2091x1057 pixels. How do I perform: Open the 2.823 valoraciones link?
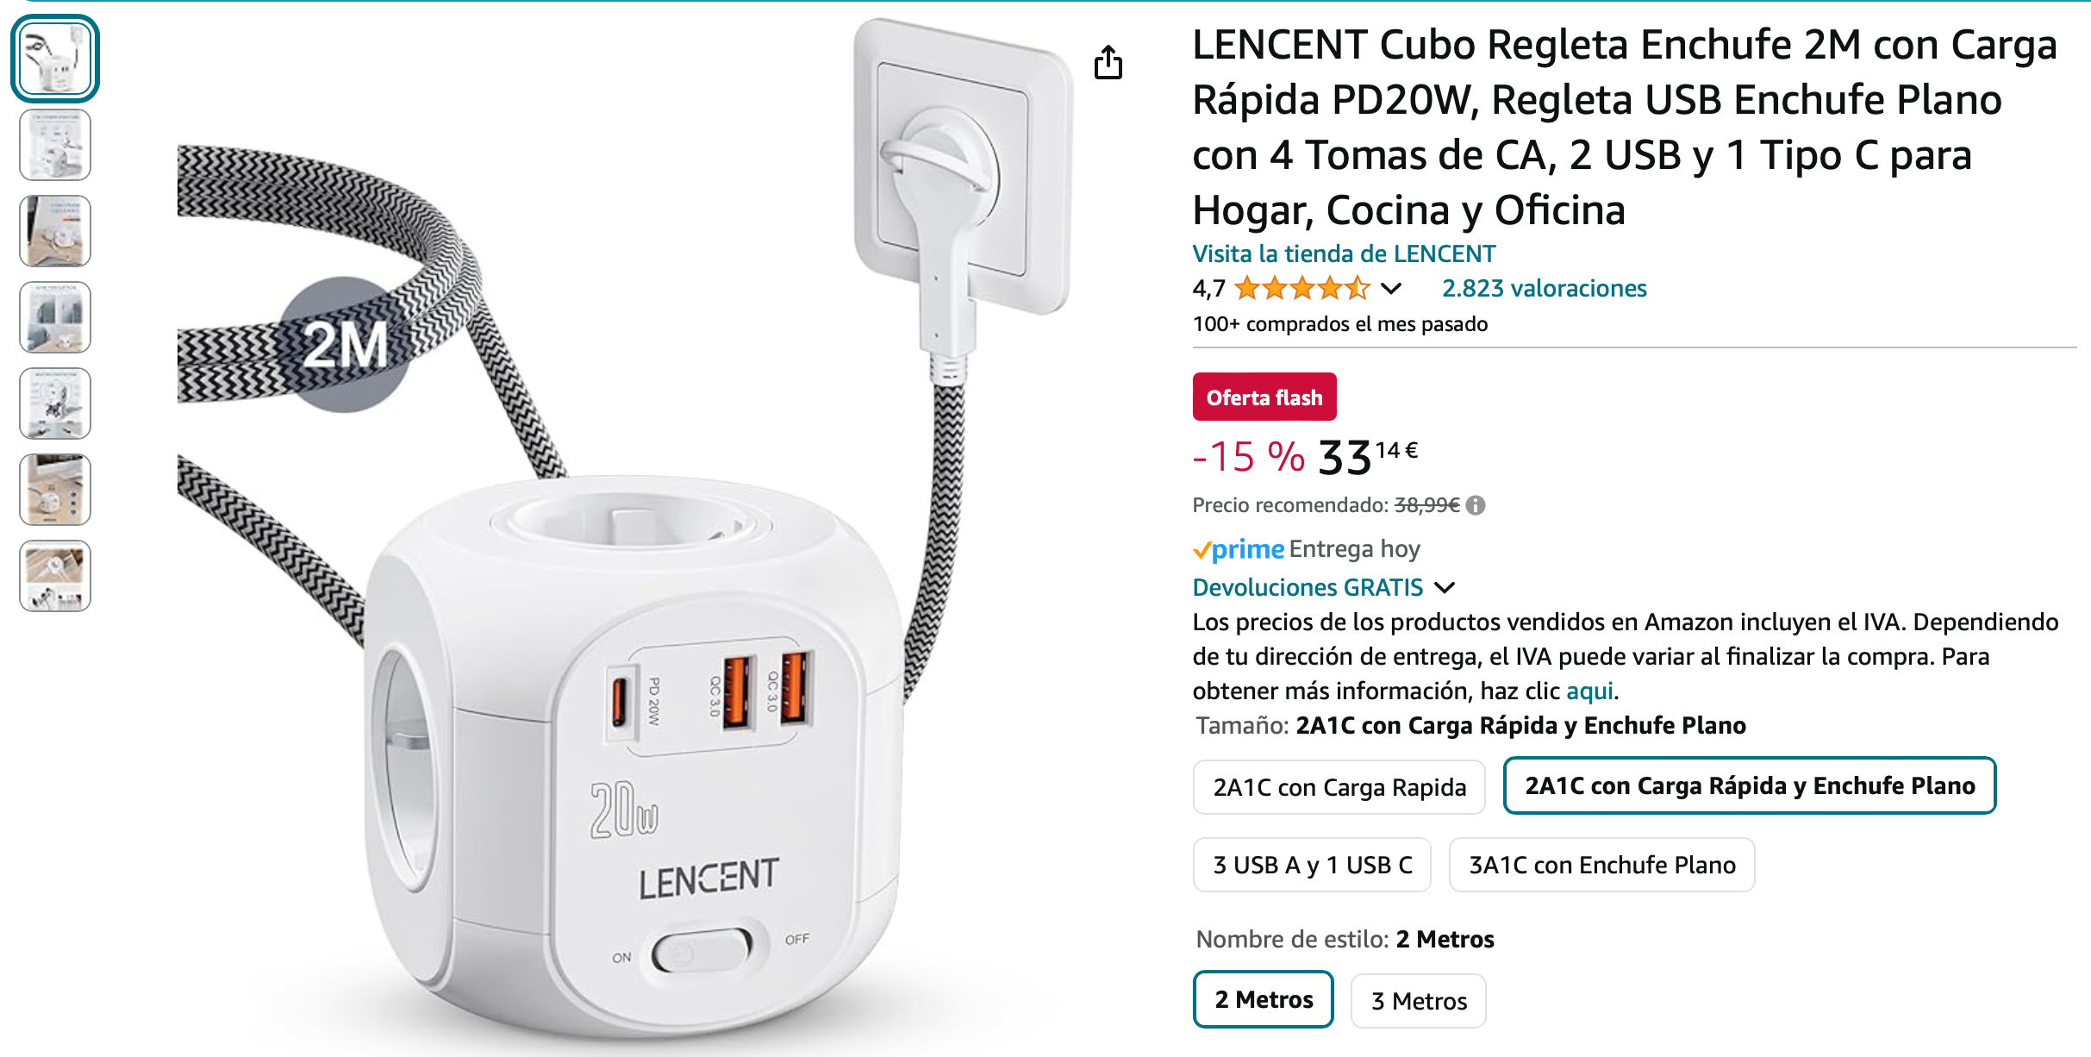[x=1544, y=288]
